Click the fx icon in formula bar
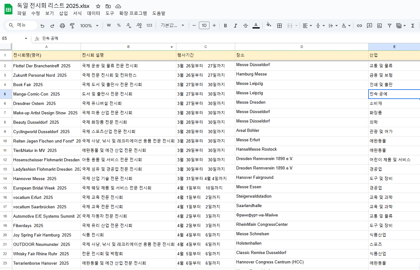The width and height of the screenshot is (420, 270). [37, 39]
